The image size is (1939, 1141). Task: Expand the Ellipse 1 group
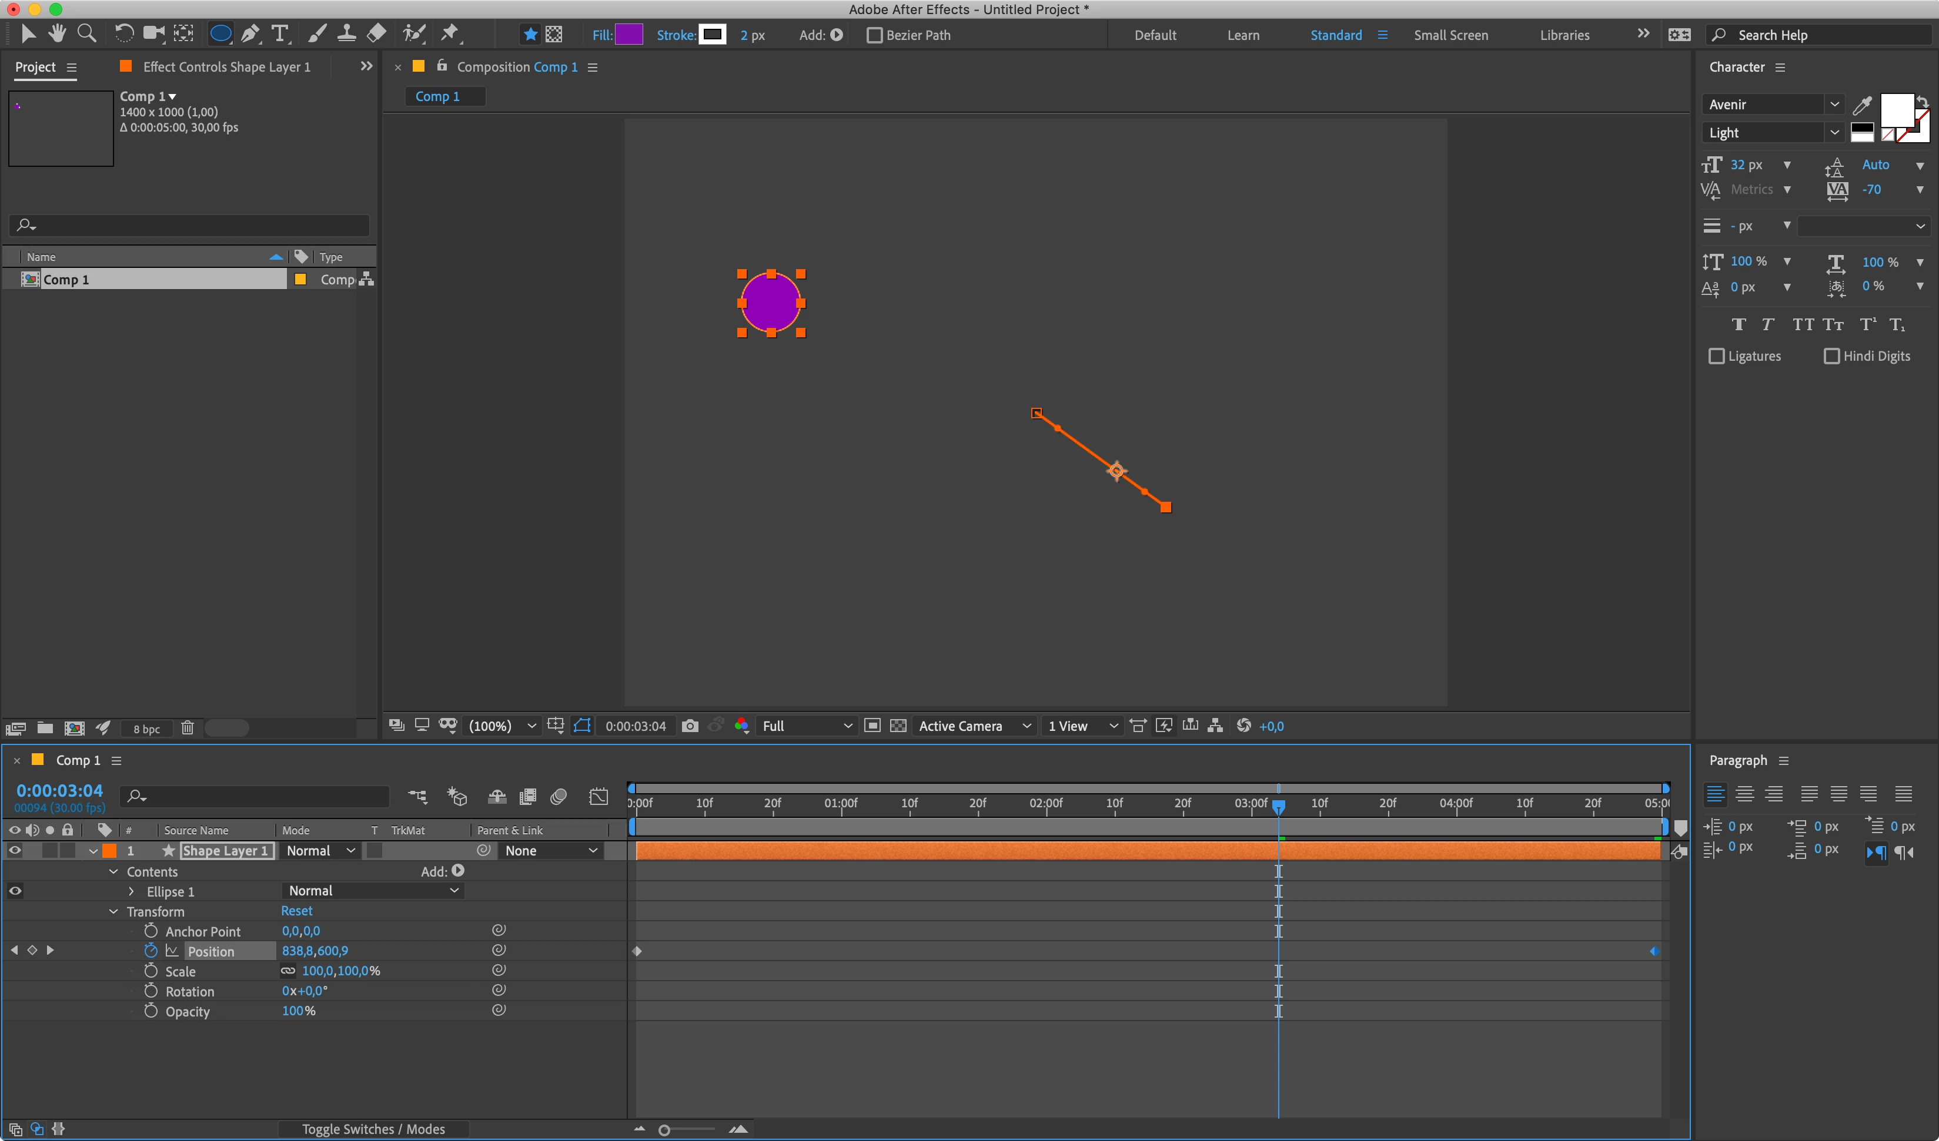point(132,891)
